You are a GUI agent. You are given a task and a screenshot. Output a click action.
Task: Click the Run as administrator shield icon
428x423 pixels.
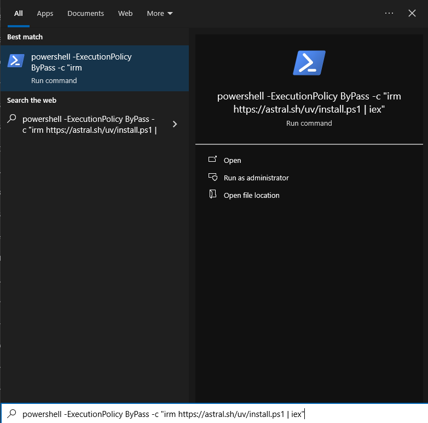tap(213, 177)
